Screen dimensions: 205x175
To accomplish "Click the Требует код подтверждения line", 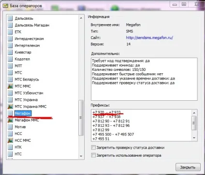I will point(121,61).
